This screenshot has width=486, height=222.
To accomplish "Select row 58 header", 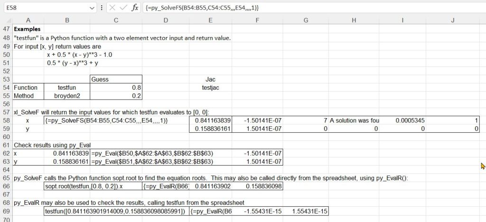I will point(6,120).
